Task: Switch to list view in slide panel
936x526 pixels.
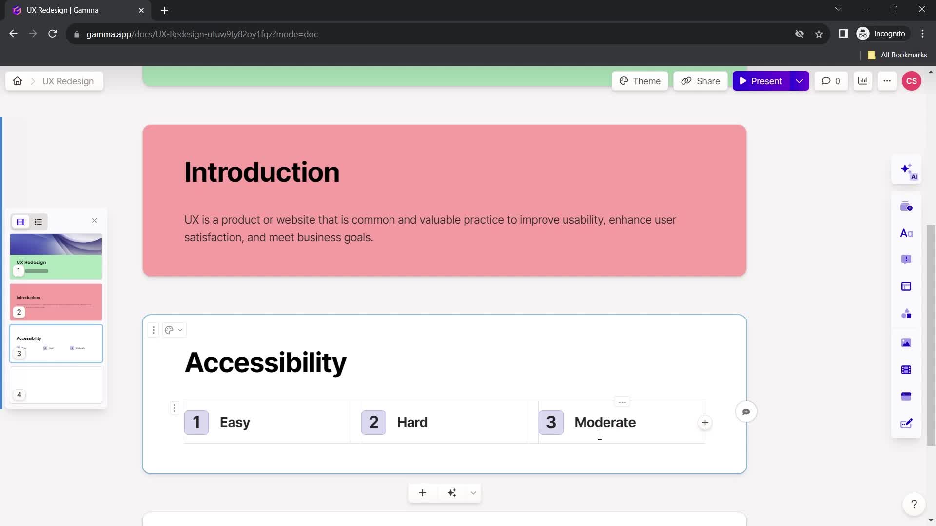Action: [x=38, y=222]
